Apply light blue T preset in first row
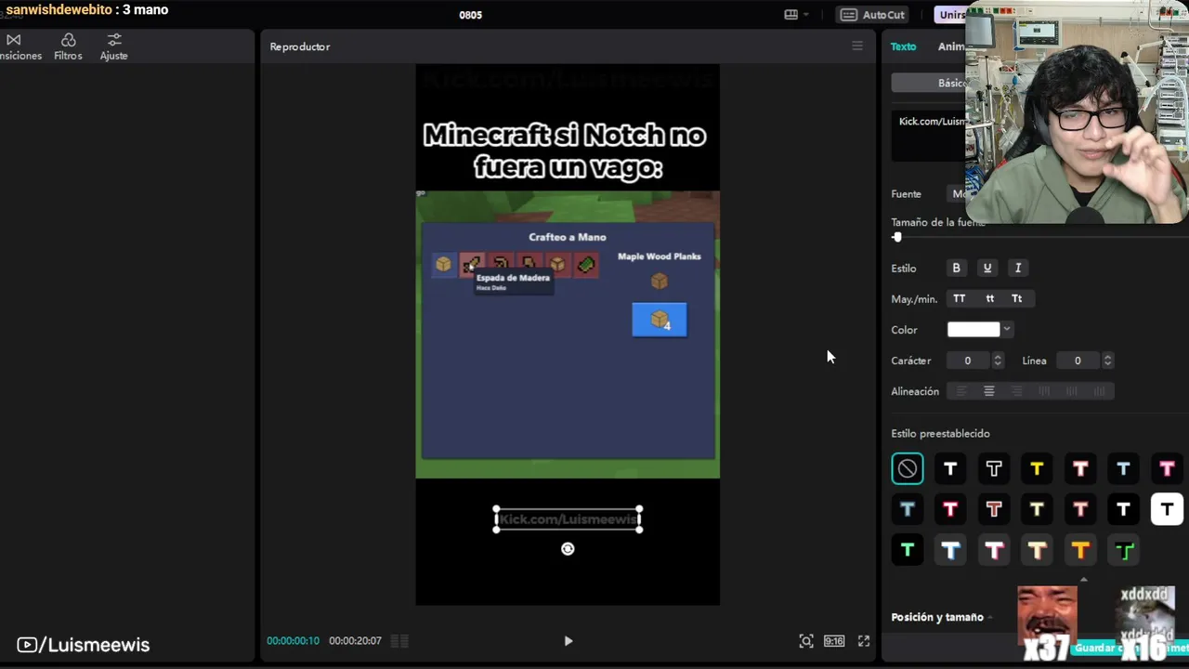Image resolution: width=1189 pixels, height=669 pixels. pyautogui.click(x=1123, y=469)
